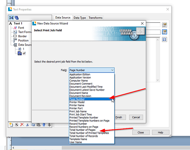Click the blue move up arrow icon
Image resolution: width=190 pixels, height=150 pixels.
[44, 125]
